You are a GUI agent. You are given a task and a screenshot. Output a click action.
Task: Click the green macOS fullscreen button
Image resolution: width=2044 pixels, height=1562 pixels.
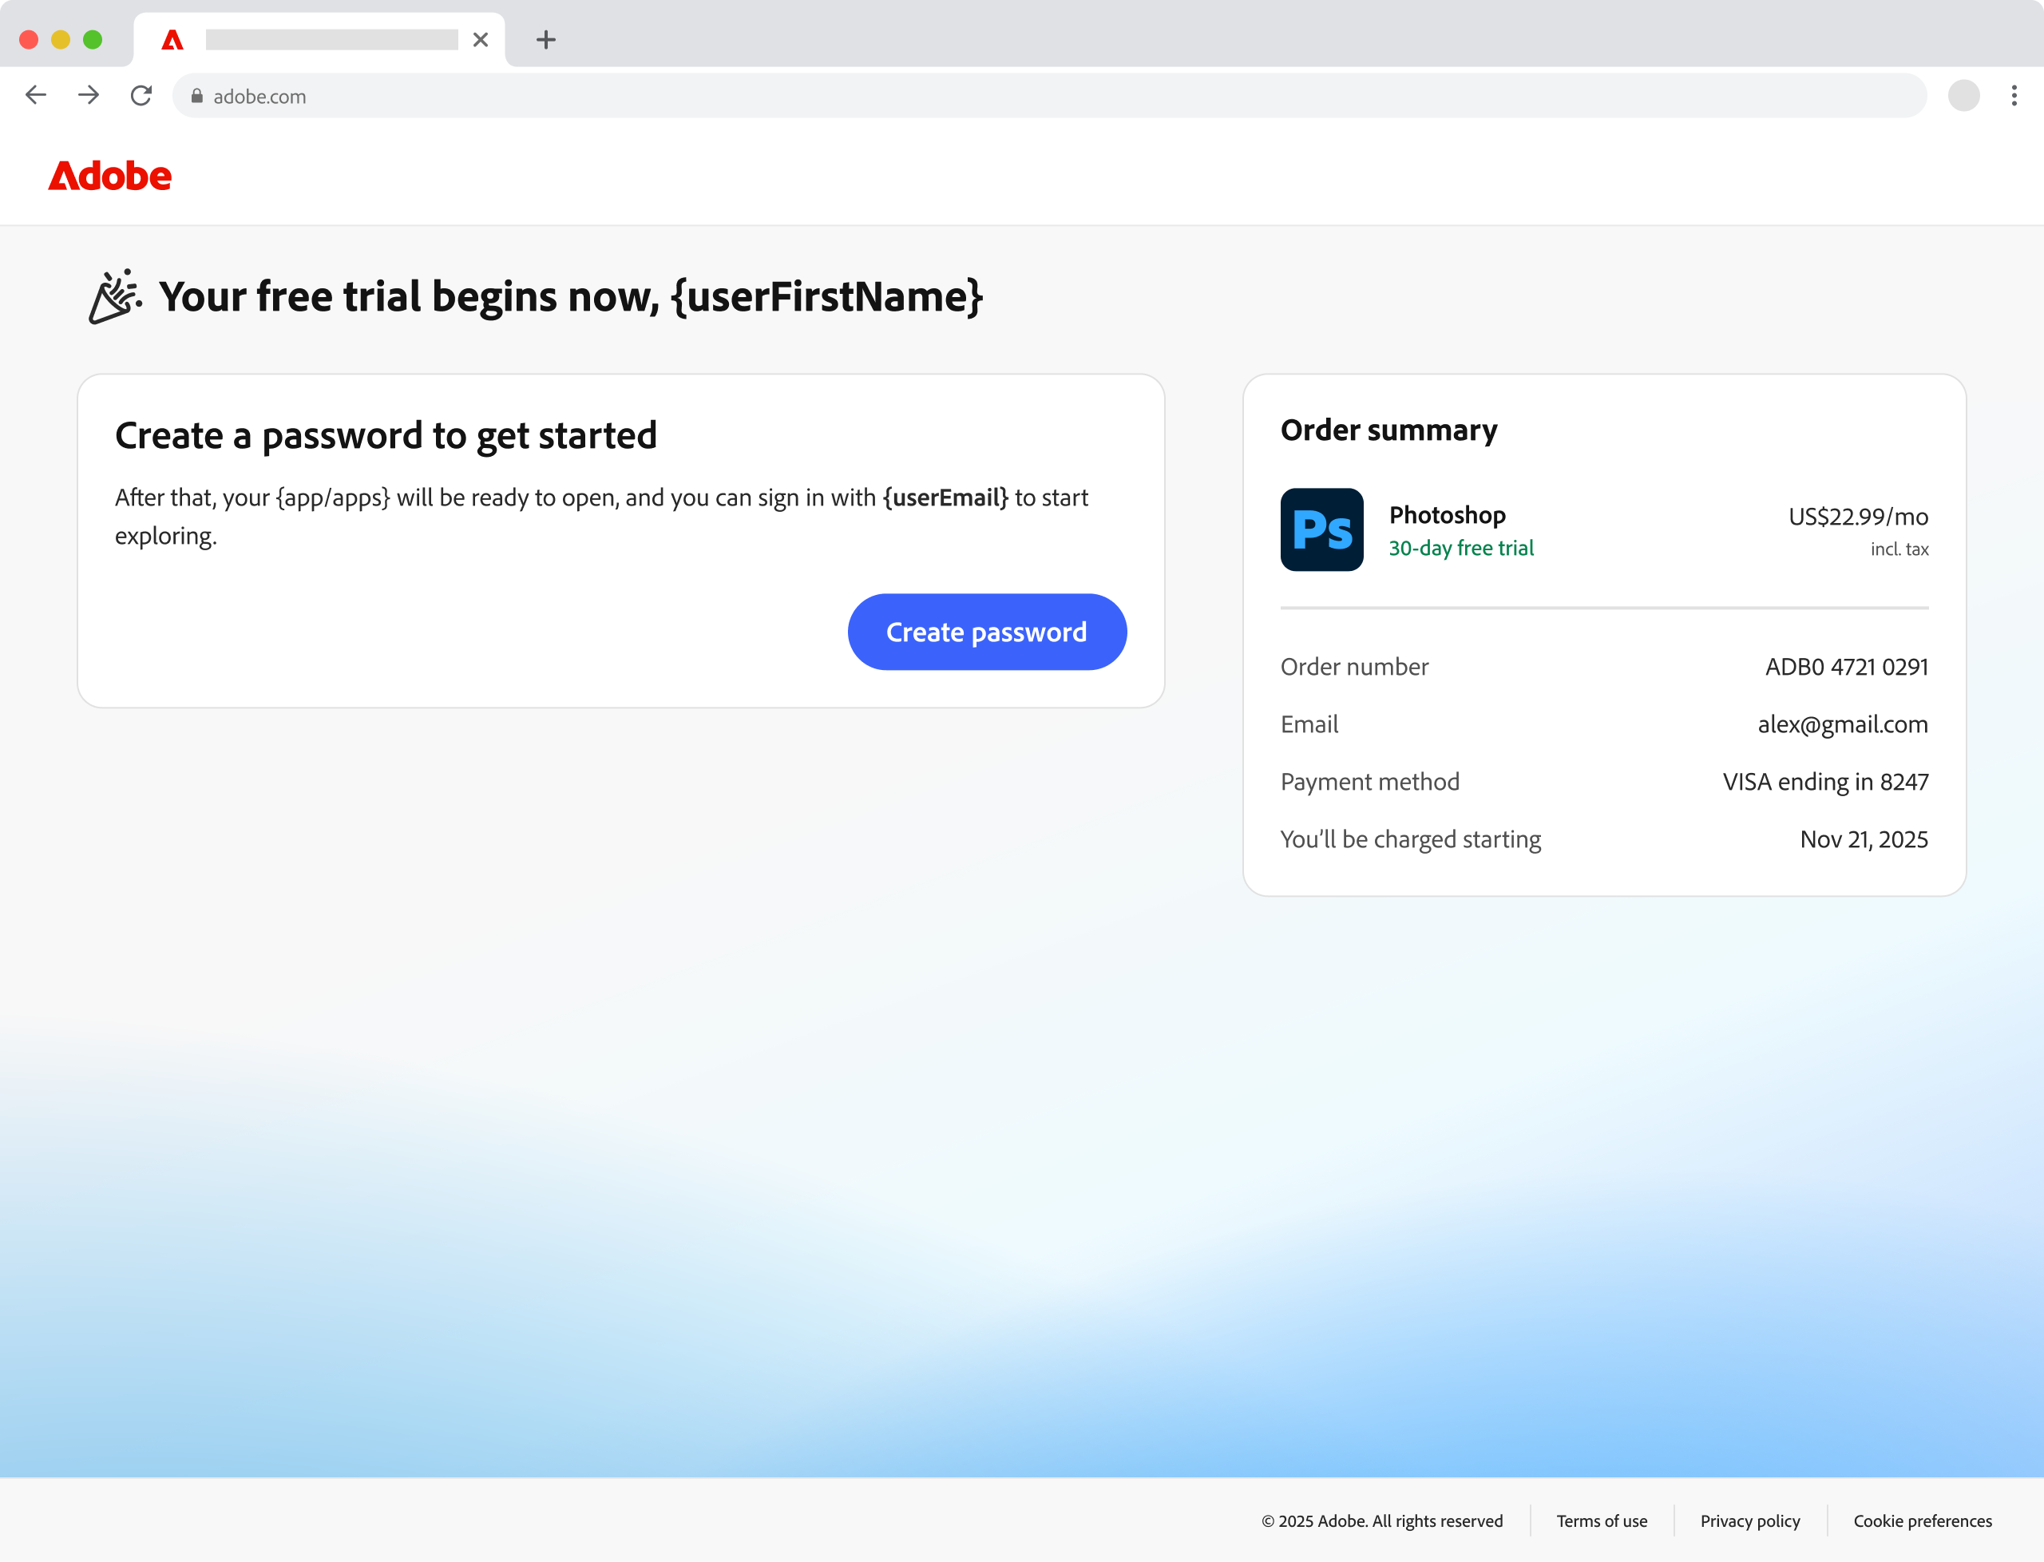tap(92, 40)
